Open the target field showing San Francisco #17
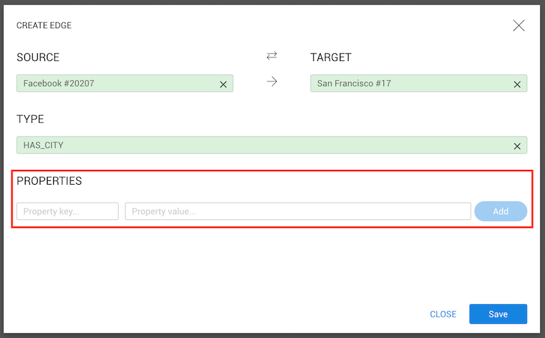 [410, 83]
